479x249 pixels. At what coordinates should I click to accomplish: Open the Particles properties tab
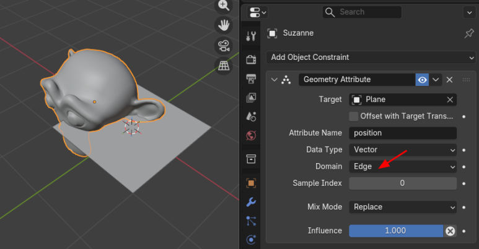pos(251,221)
